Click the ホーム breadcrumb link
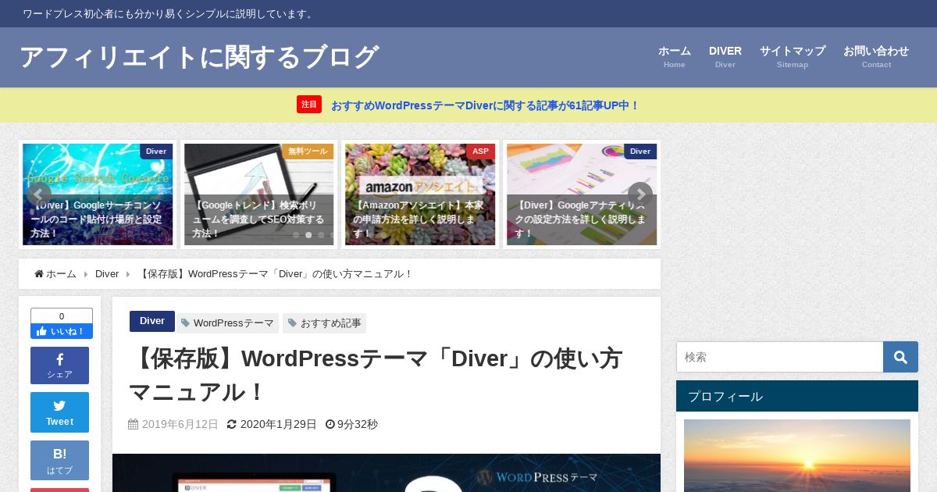Viewport: 937px width, 492px height. tap(61, 274)
